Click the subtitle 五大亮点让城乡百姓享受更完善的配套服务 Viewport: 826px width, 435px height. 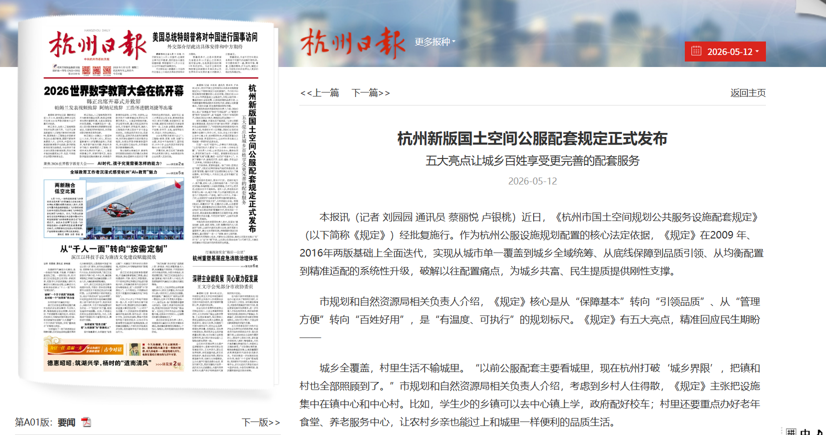[x=533, y=160]
